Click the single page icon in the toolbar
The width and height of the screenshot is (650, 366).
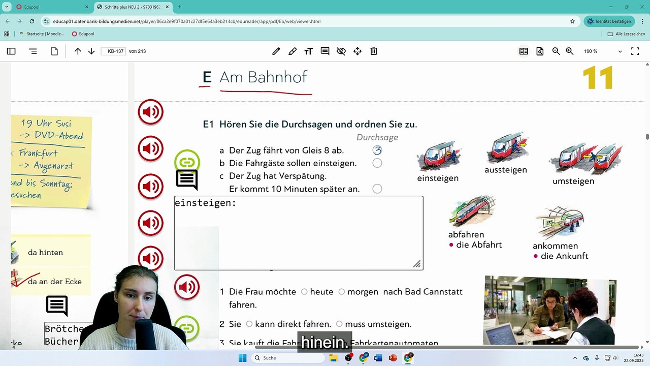pyautogui.click(x=54, y=51)
